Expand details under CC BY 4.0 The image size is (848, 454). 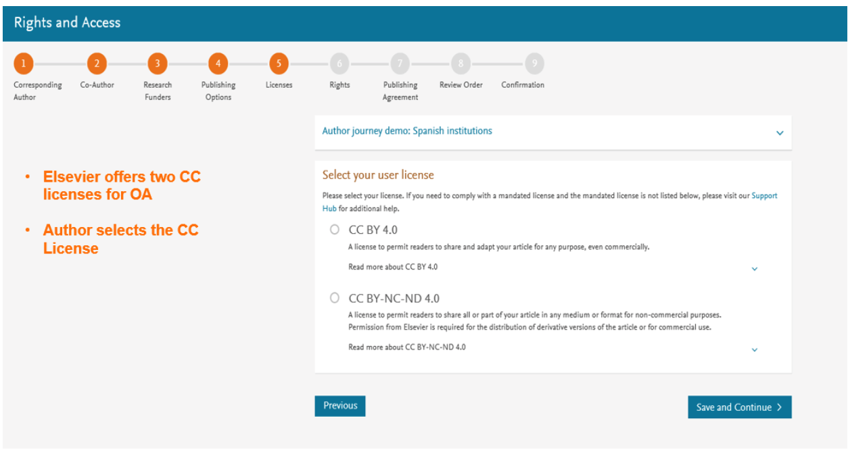click(755, 268)
